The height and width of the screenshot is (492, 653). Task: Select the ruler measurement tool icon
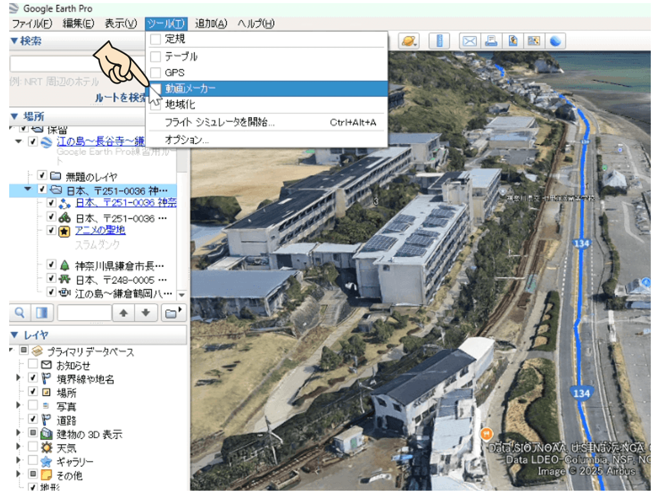tap(439, 41)
